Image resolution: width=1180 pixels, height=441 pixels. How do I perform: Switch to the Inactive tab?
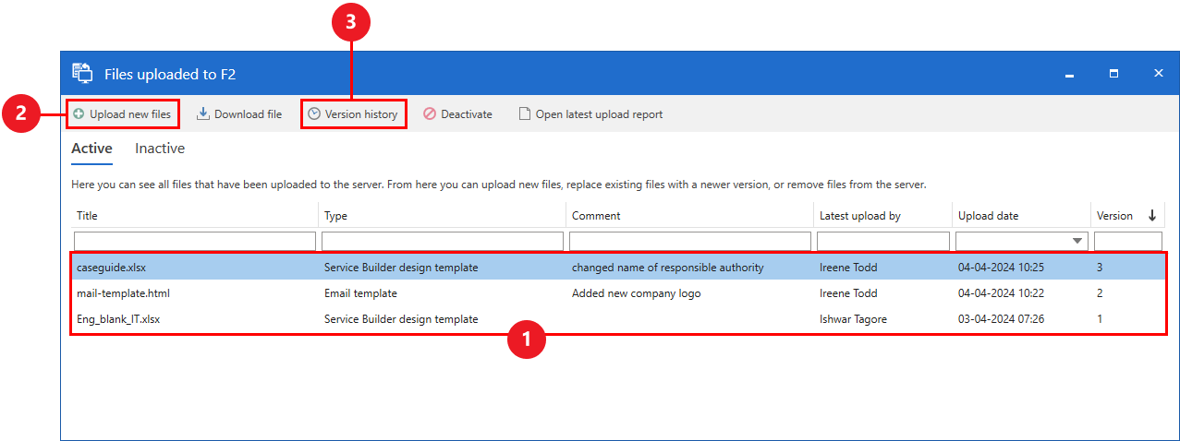pos(160,149)
